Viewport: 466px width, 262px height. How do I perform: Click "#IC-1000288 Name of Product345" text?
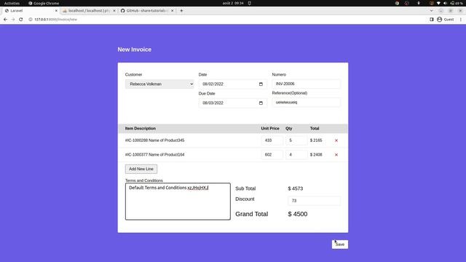click(x=154, y=140)
